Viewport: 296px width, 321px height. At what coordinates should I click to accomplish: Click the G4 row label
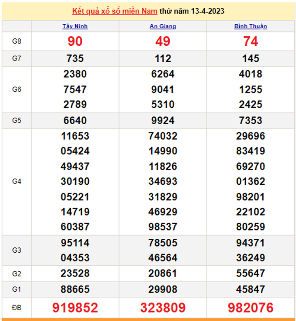16,181
